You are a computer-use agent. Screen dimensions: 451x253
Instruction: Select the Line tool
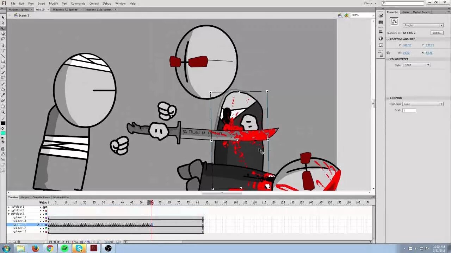[3, 56]
